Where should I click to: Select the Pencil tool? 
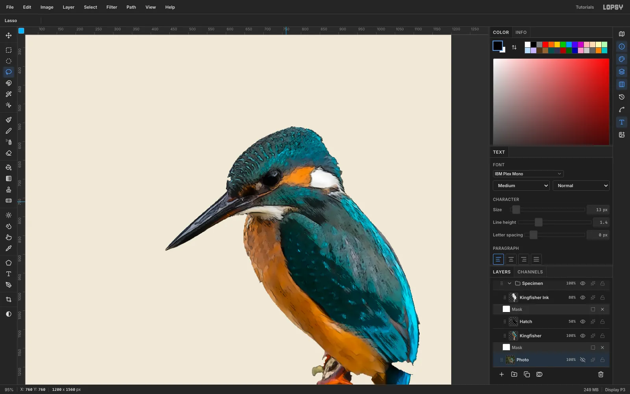[x=9, y=131]
